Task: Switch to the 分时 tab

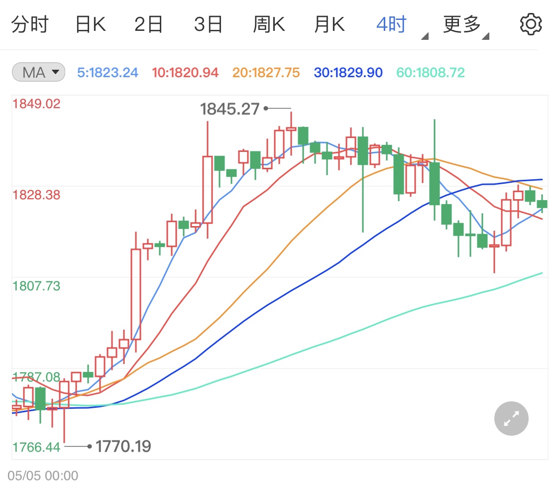Action: [x=30, y=24]
